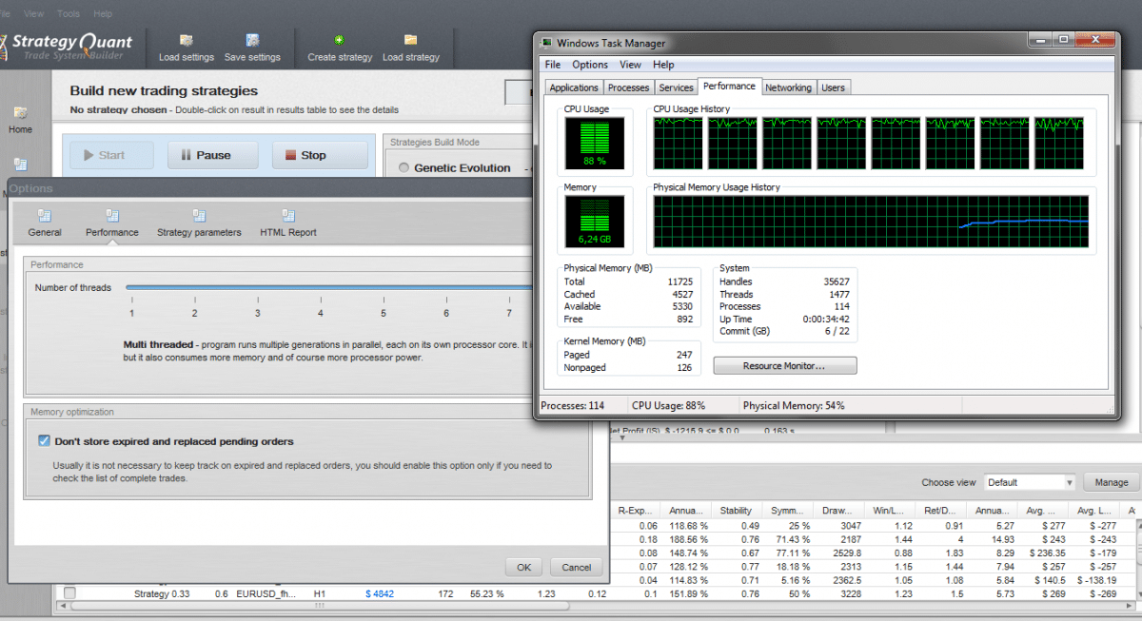Open the HTML Report tab in Options

pyautogui.click(x=288, y=223)
